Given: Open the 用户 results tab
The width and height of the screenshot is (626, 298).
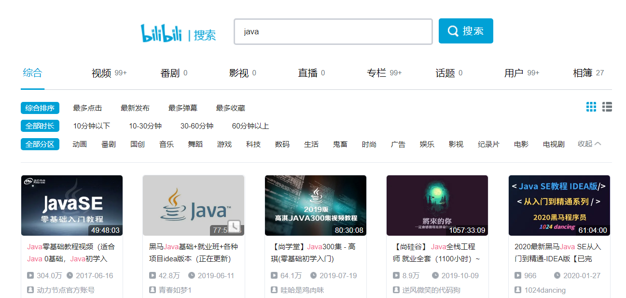Looking at the screenshot, I should pos(522,73).
